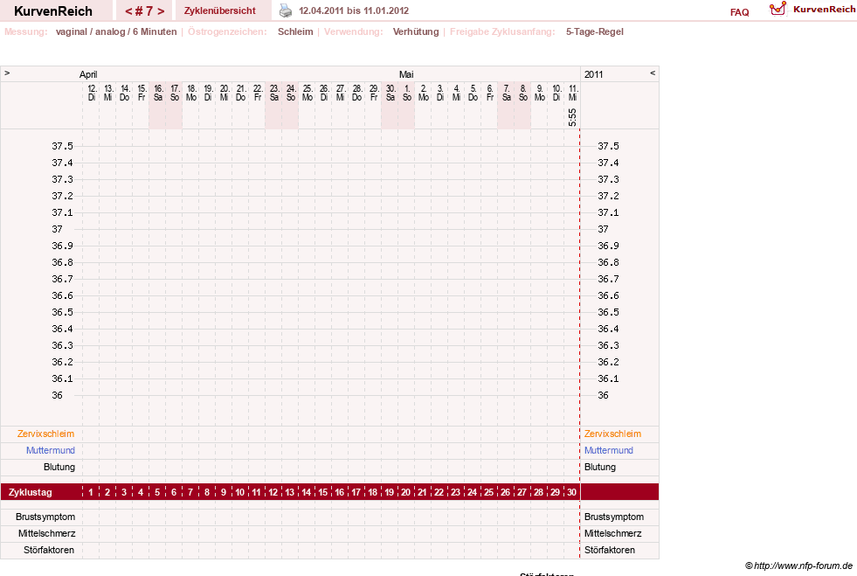The image size is (857, 576).
Task: Click the KurvenReich crown logo icon
Action: coord(778,9)
